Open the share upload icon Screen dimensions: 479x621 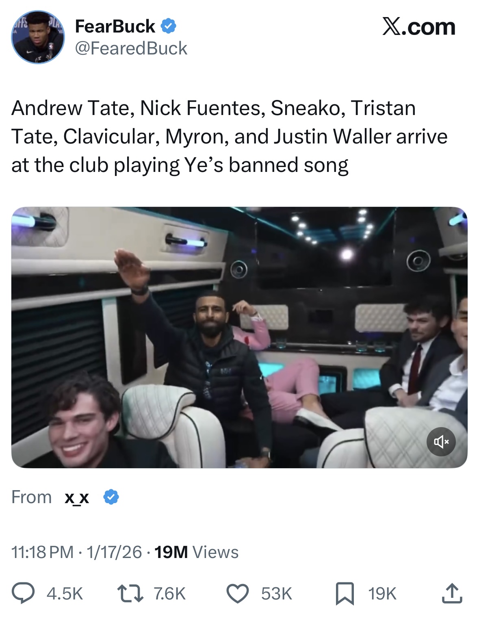452,593
